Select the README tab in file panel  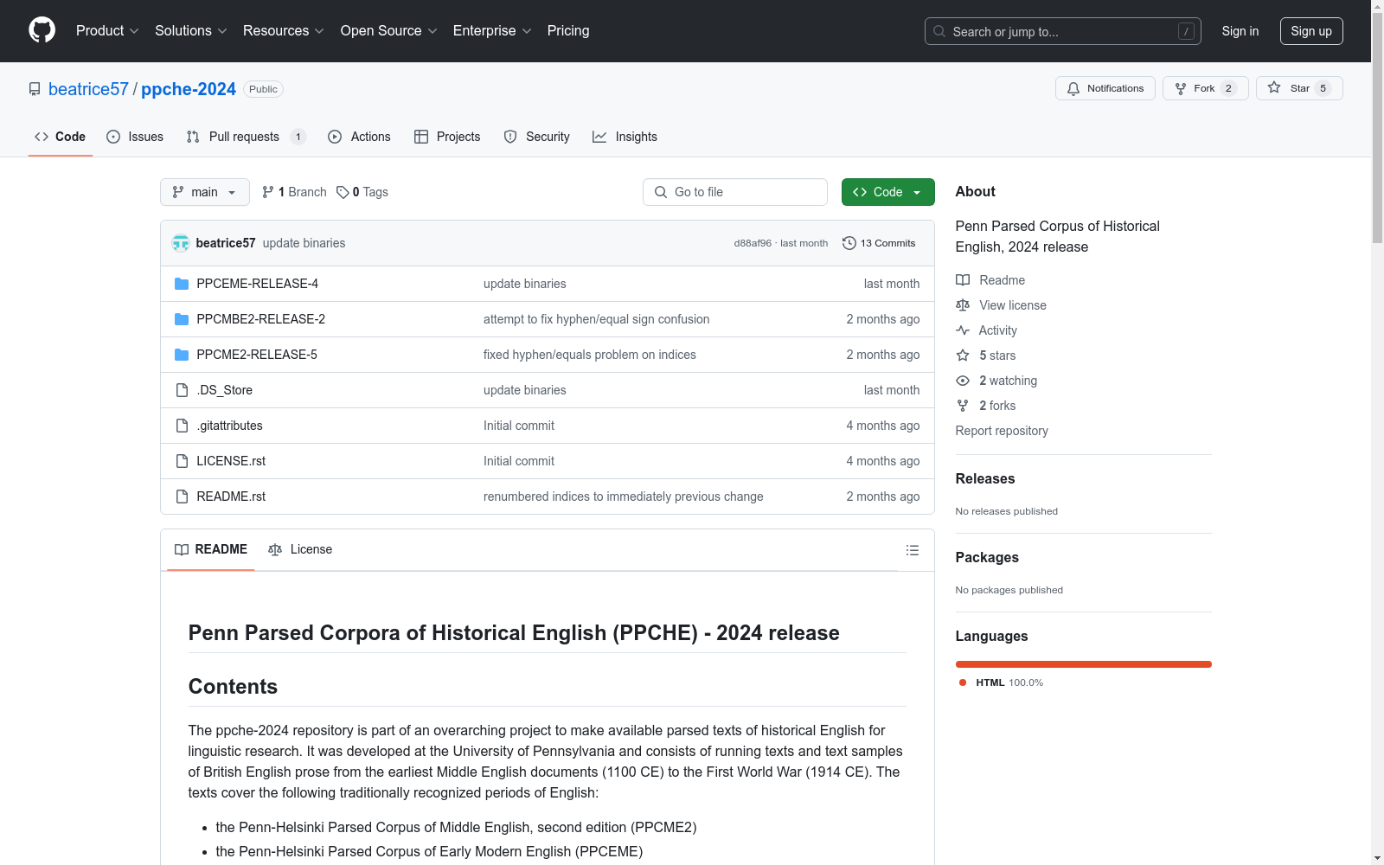point(211,549)
